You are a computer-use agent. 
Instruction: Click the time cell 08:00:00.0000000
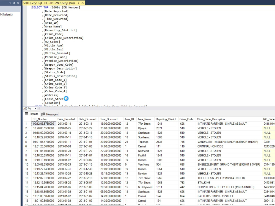coord(111,165)
